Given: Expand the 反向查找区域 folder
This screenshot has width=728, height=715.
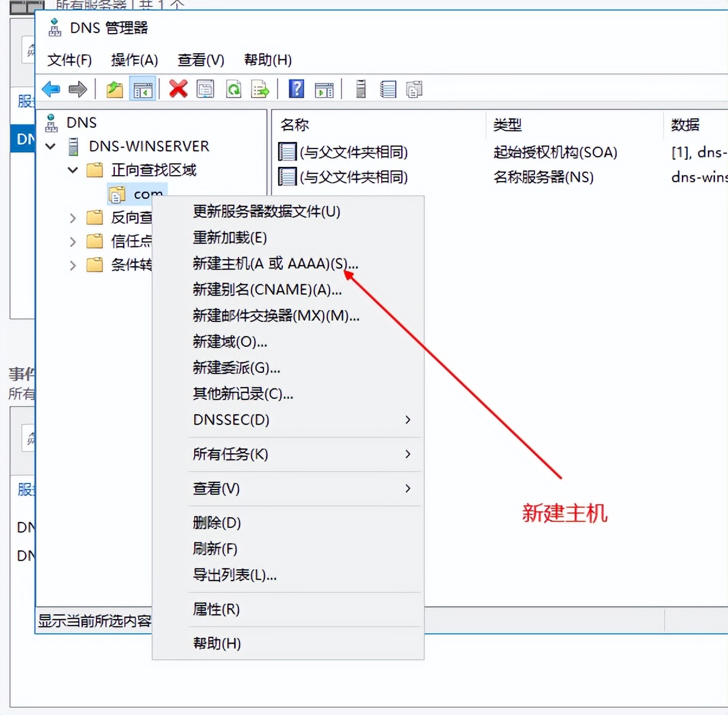Looking at the screenshot, I should point(72,217).
